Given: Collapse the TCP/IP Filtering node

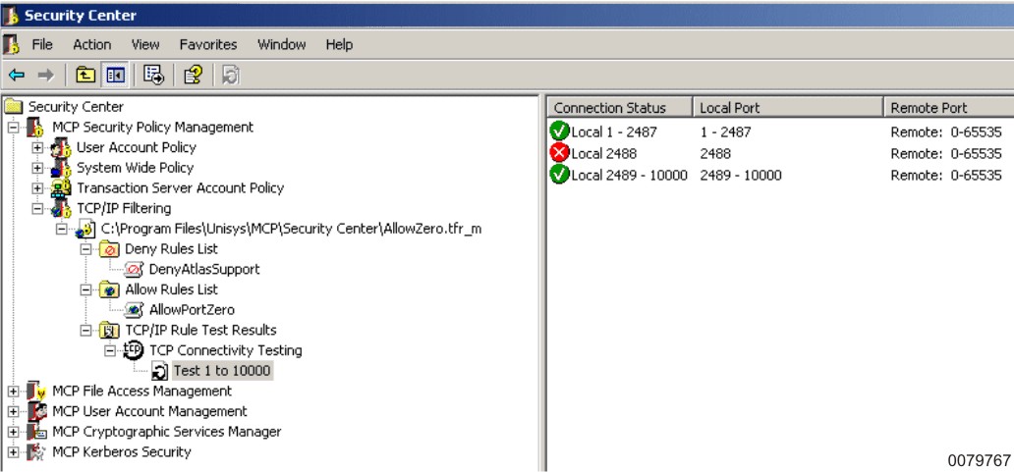Looking at the screenshot, I should (x=37, y=209).
